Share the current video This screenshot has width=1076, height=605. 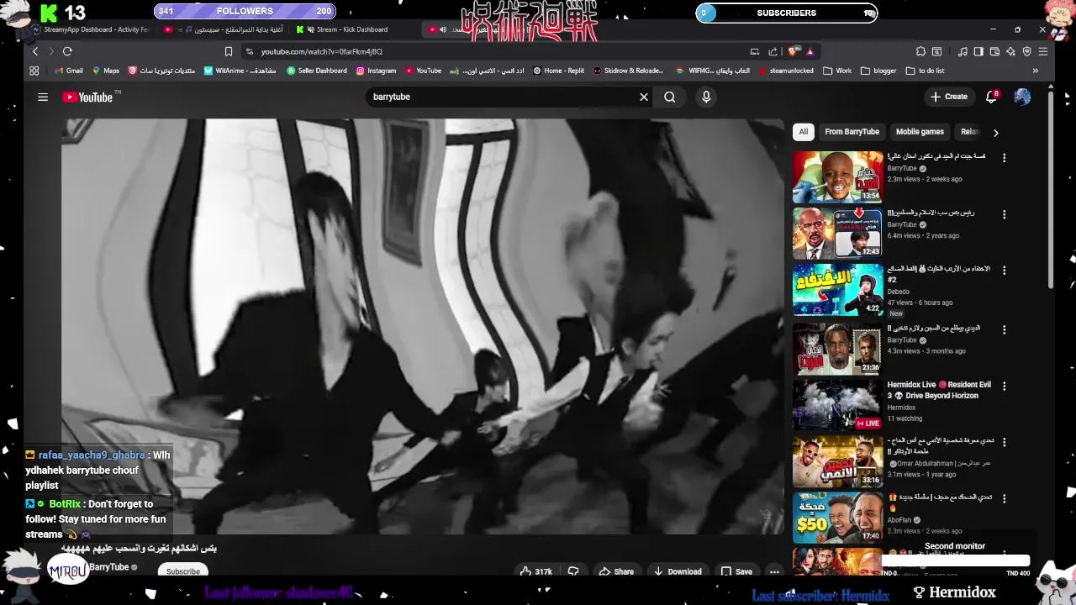coord(616,571)
